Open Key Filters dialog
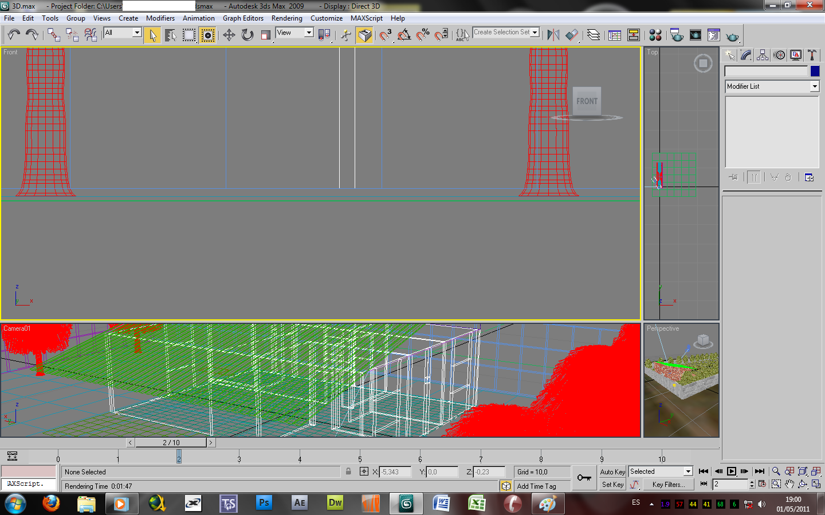825x515 pixels. click(x=668, y=485)
